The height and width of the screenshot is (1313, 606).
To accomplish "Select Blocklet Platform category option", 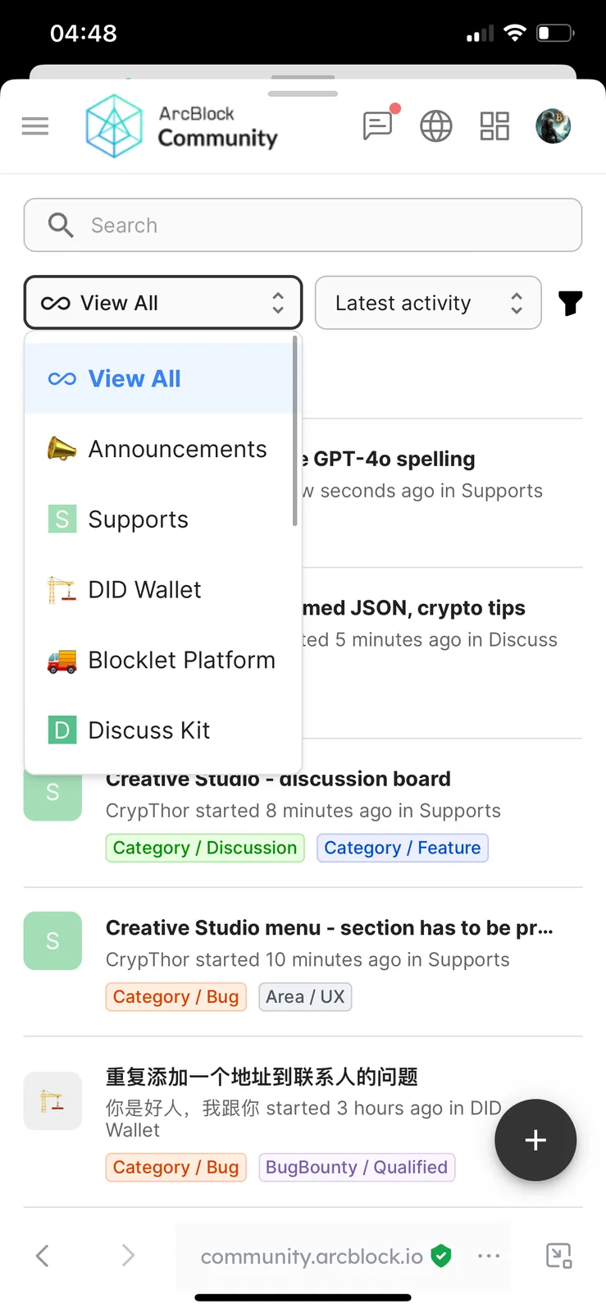I will pyautogui.click(x=159, y=661).
